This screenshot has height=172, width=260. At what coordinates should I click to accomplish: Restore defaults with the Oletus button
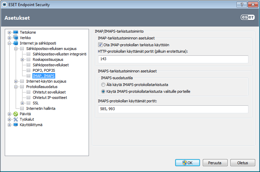243,163
